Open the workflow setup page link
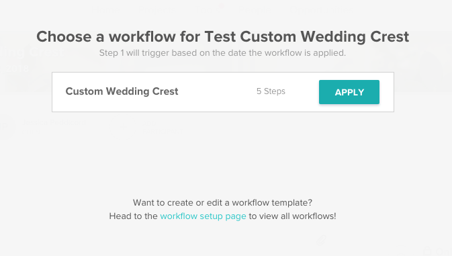The image size is (452, 256). 203,216
